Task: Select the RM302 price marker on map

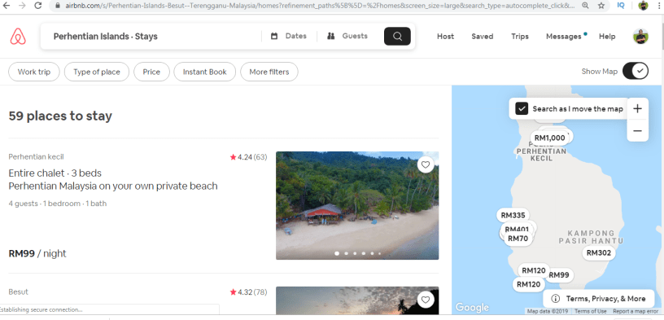Action: [x=598, y=253]
